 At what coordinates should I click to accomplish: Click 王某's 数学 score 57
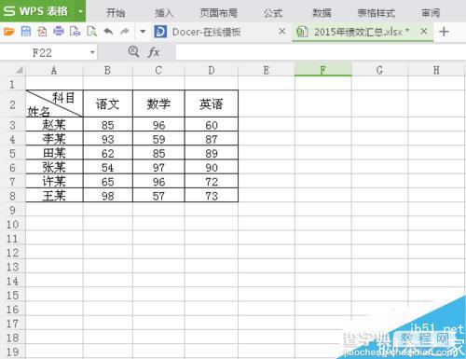click(x=158, y=196)
